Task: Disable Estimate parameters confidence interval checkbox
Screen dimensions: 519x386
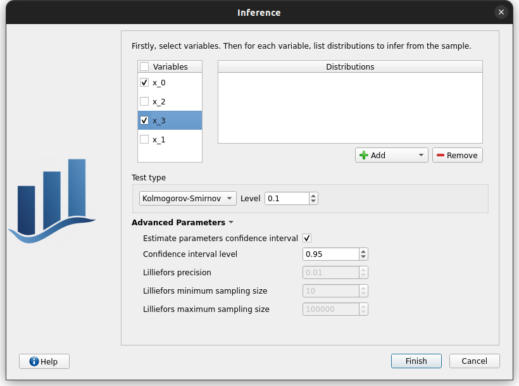Action: click(307, 238)
